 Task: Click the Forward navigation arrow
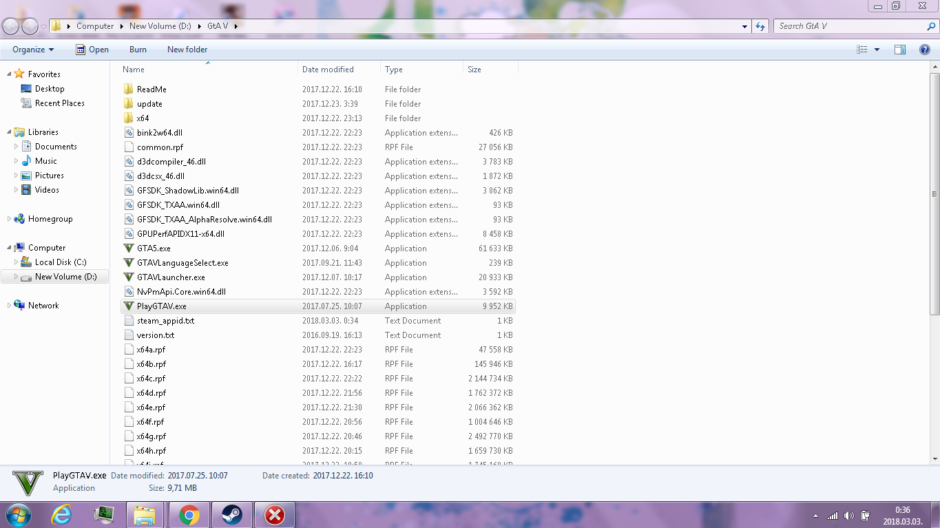pyautogui.click(x=30, y=26)
